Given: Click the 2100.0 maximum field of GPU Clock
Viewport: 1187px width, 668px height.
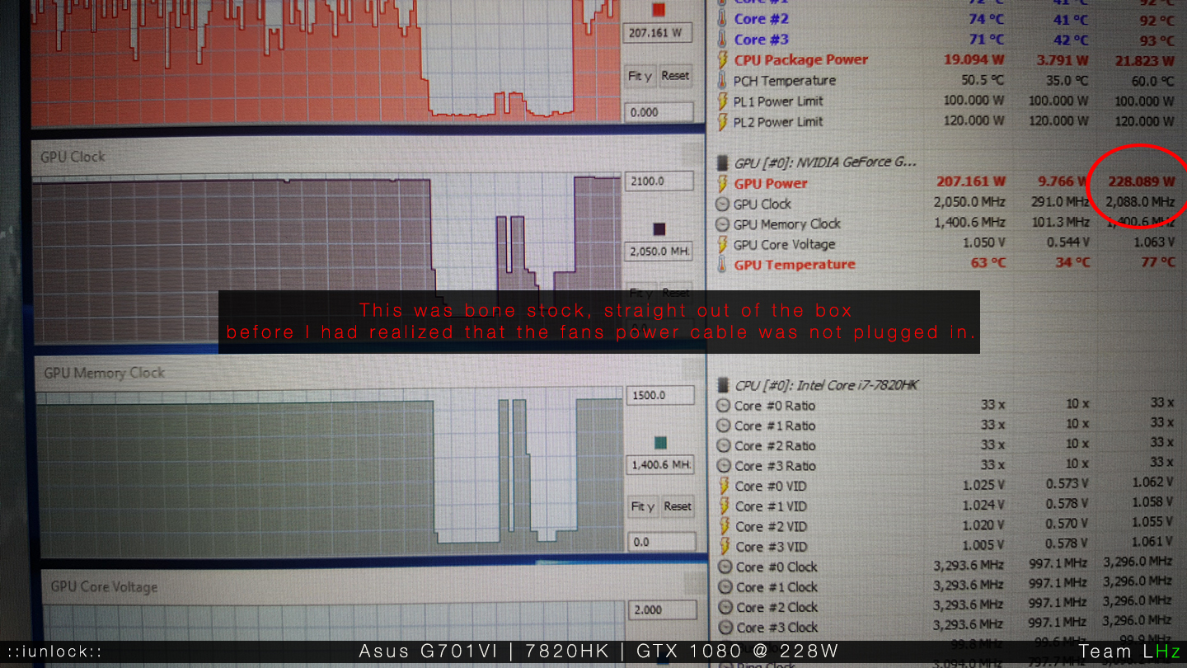Looking at the screenshot, I should click(659, 181).
